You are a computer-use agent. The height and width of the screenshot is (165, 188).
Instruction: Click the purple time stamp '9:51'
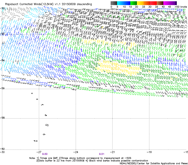[102, 154]
